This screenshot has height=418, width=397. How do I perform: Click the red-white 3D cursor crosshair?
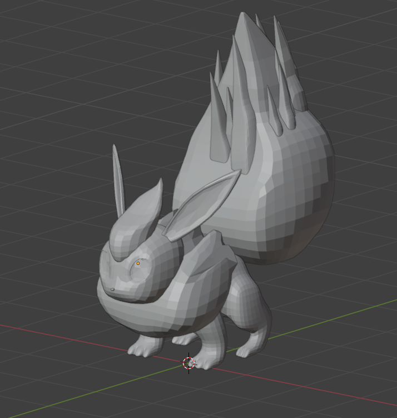coord(189,363)
